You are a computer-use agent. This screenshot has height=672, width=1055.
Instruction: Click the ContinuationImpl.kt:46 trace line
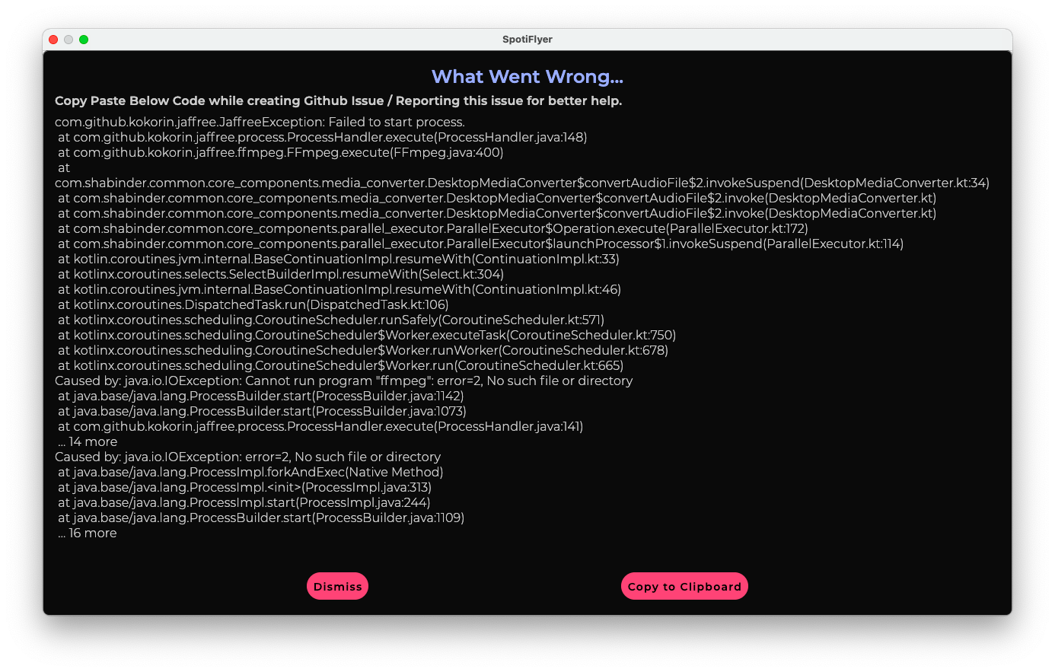(339, 289)
